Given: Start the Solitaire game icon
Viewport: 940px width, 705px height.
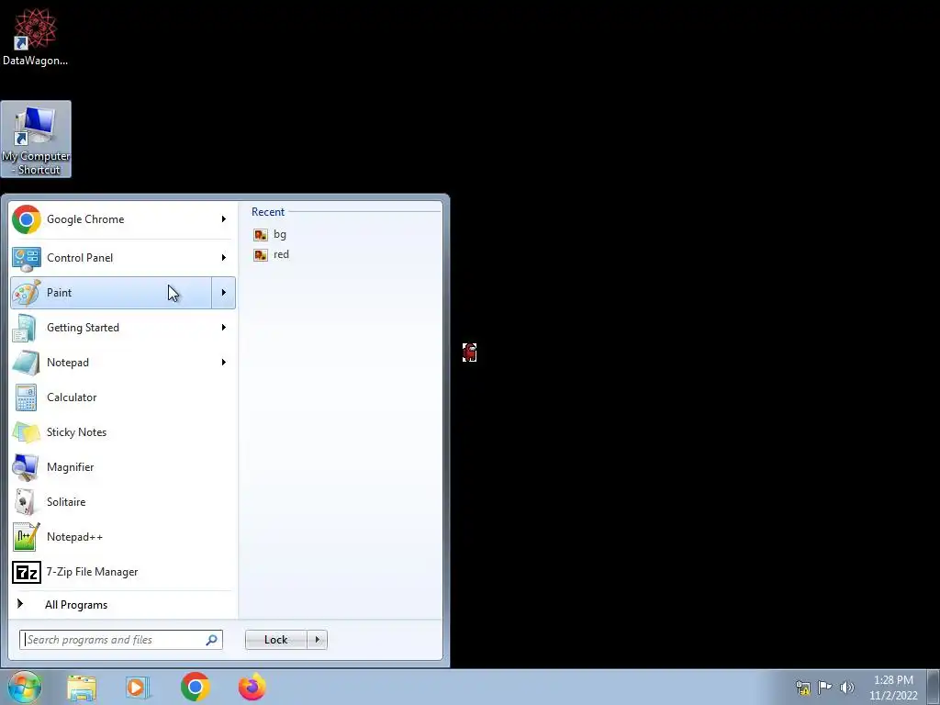Looking at the screenshot, I should [27, 502].
